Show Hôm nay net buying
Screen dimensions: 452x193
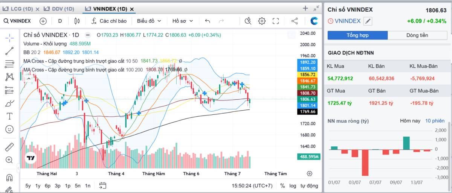pyautogui.click(x=410, y=121)
